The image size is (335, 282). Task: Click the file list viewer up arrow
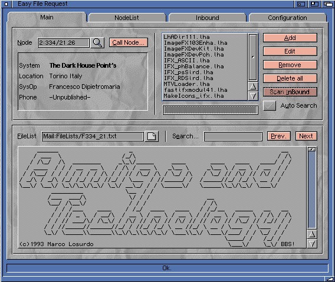click(x=312, y=234)
